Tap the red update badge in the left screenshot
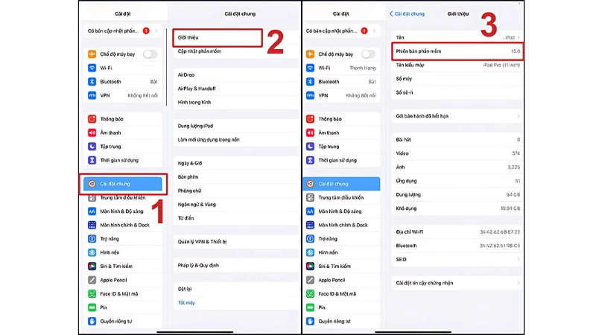The image size is (596, 335). coord(146,31)
